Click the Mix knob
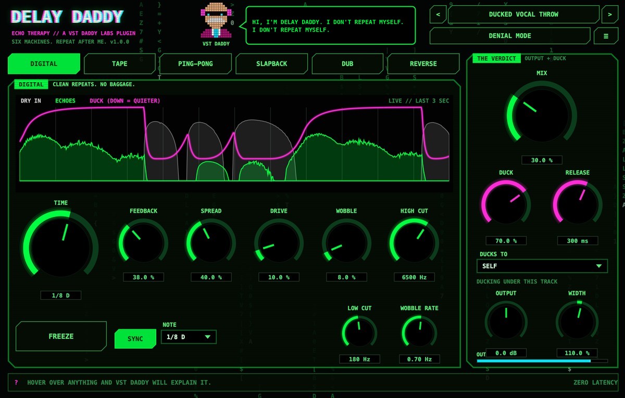The width and height of the screenshot is (625, 398). pyautogui.click(x=542, y=115)
